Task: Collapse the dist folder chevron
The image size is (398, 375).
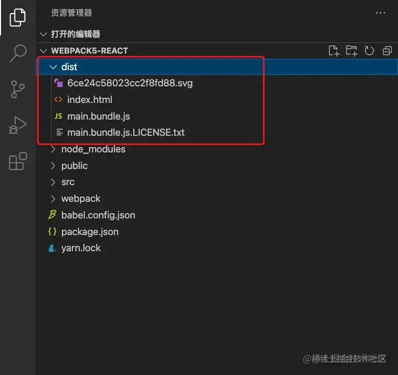Action: pos(53,67)
